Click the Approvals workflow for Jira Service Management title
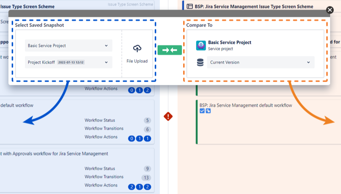 tap(54, 153)
